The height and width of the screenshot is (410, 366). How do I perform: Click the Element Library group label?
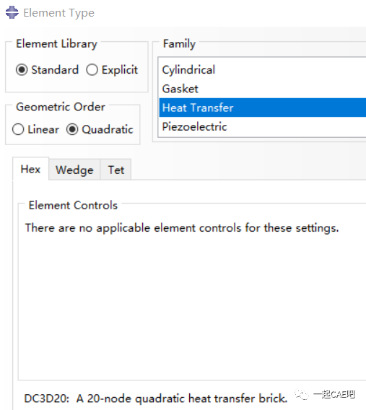tap(56, 43)
